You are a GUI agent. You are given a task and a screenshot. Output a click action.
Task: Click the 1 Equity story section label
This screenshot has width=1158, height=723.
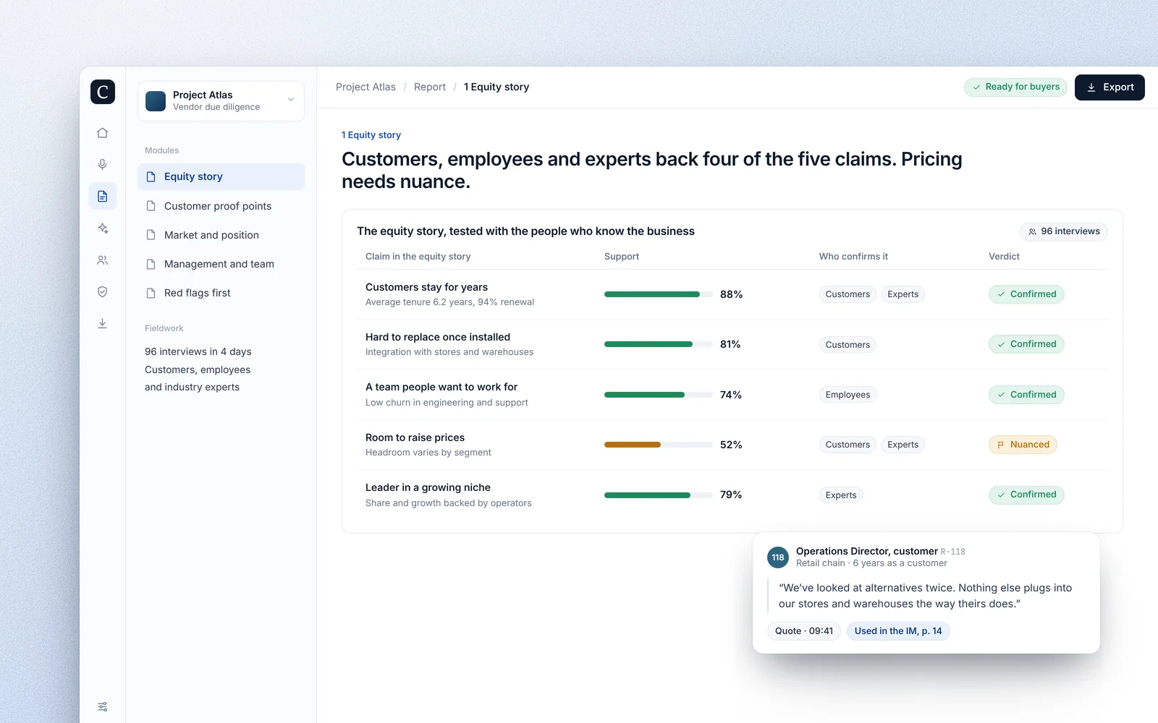[x=371, y=135]
